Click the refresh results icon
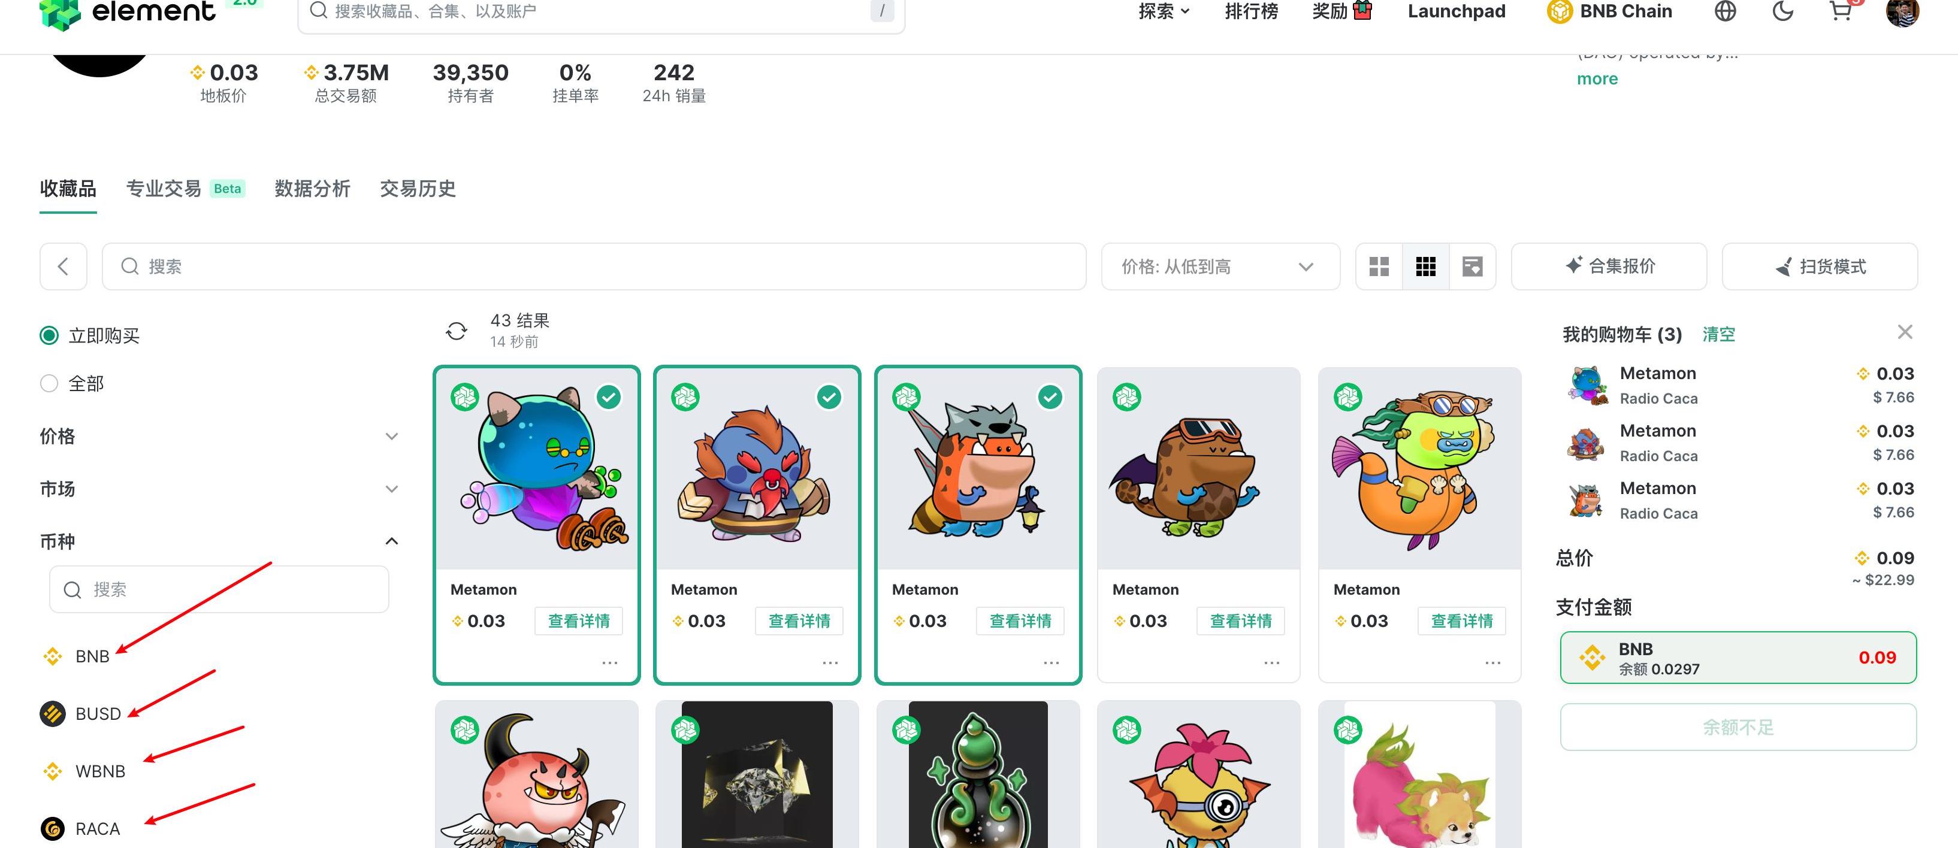 (x=456, y=331)
